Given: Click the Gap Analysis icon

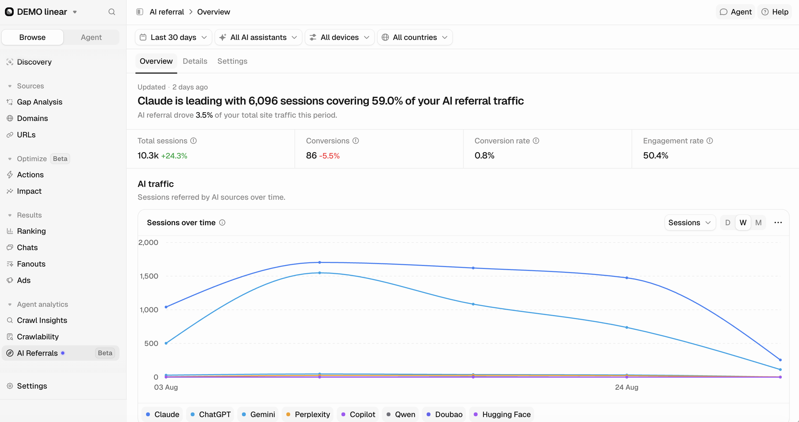Looking at the screenshot, I should click(10, 102).
